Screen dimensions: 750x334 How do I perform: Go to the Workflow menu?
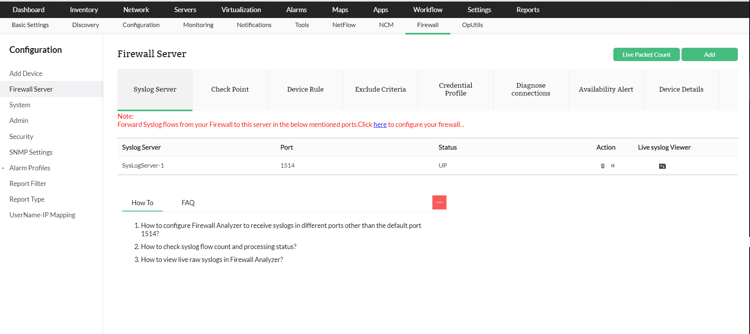428,10
